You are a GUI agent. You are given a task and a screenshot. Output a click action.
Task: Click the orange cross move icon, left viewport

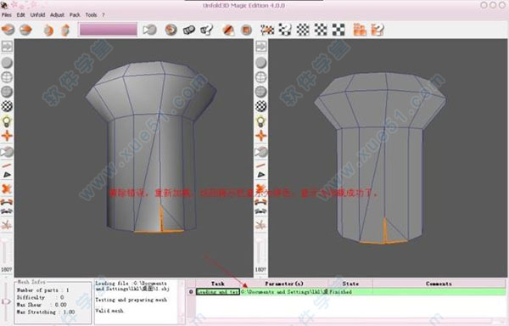click(7, 136)
